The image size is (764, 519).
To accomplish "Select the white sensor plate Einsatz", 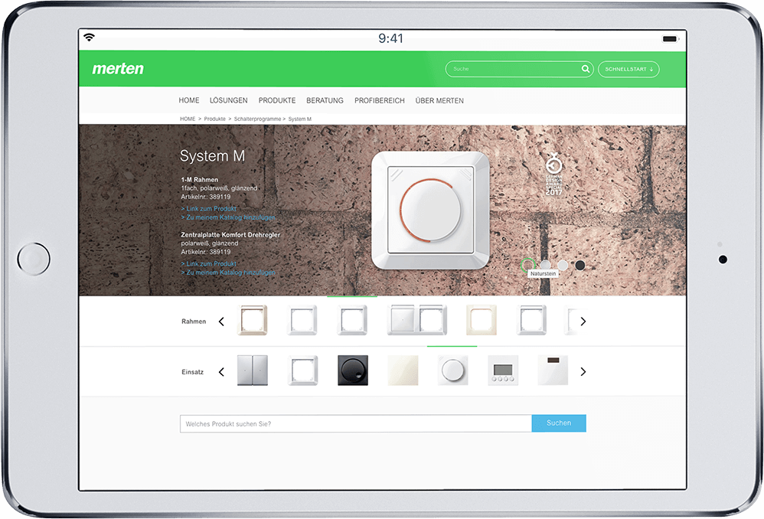I will click(553, 370).
